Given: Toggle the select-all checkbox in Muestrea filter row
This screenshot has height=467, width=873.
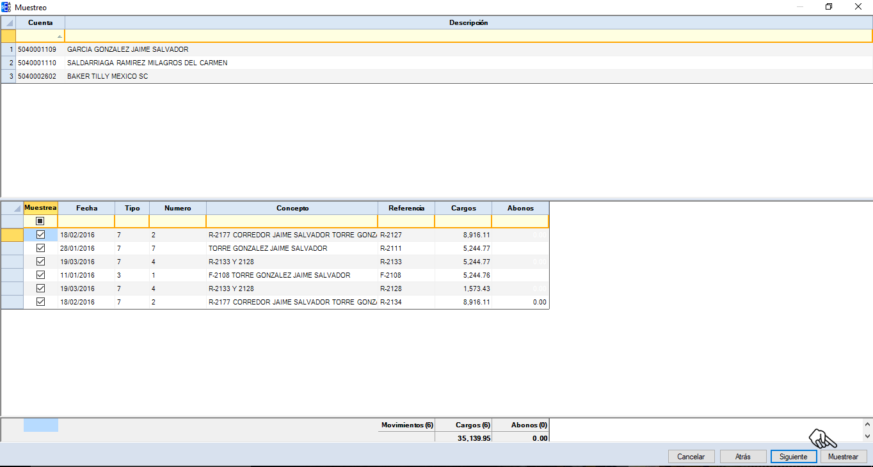Looking at the screenshot, I should pyautogui.click(x=40, y=221).
